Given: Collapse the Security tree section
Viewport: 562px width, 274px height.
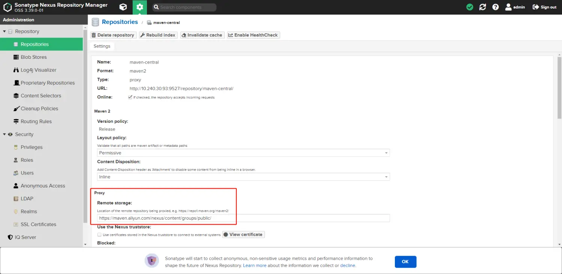Looking at the screenshot, I should (x=4, y=134).
